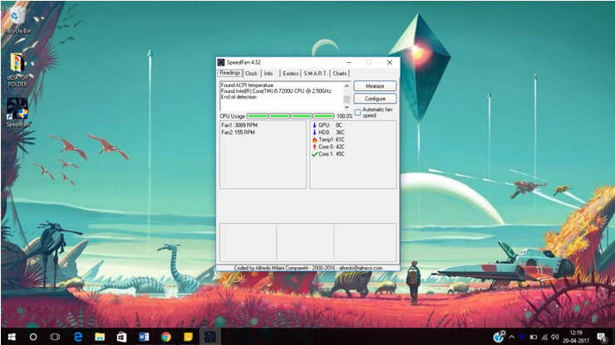Click the Core 0 red up-arrow icon

coord(314,147)
